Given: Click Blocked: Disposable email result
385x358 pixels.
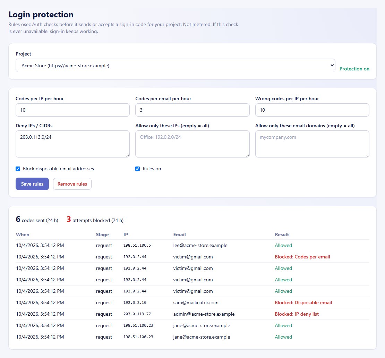Looking at the screenshot, I should tap(303, 302).
